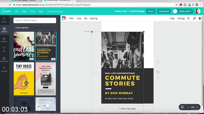The width and height of the screenshot is (204, 114).
Task: Open presentation mode icon near zoom
Action: coord(182,107)
